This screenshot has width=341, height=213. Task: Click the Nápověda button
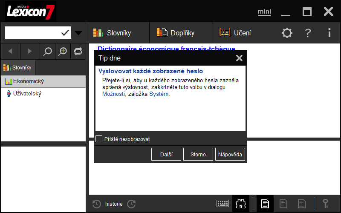click(230, 154)
